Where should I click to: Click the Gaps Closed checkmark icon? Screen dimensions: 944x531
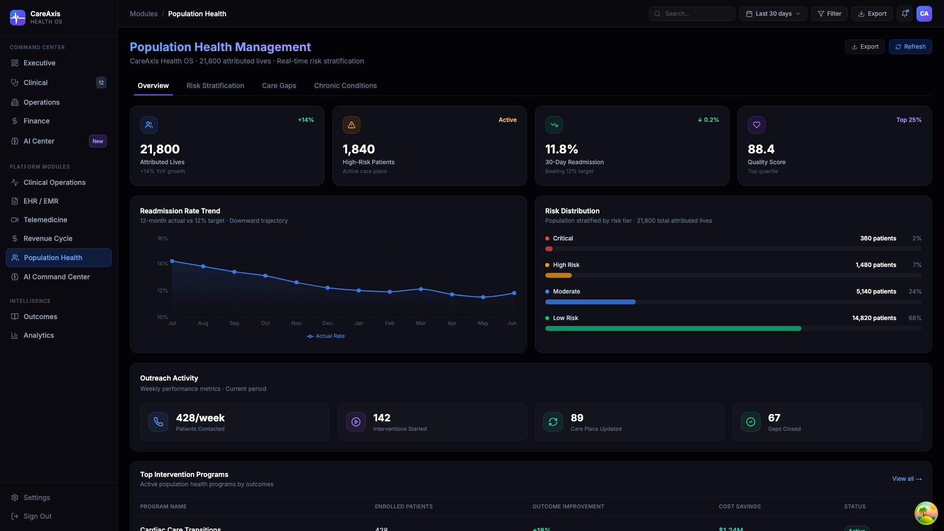click(751, 422)
